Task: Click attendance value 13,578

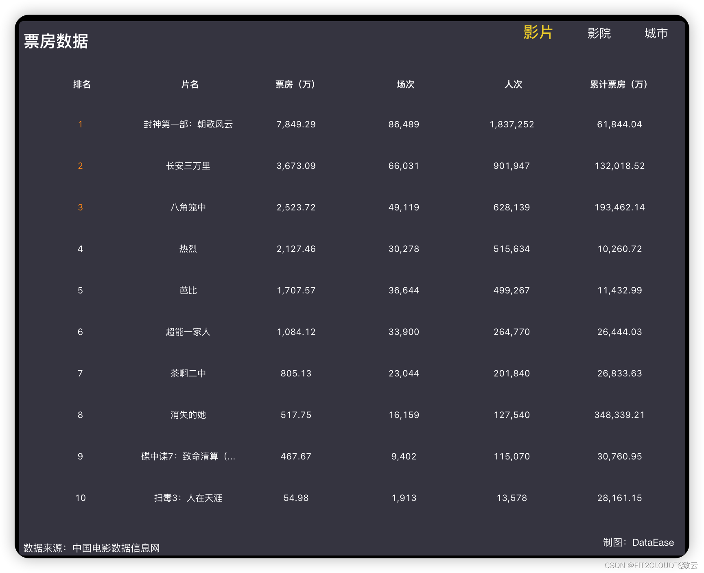Action: [512, 498]
